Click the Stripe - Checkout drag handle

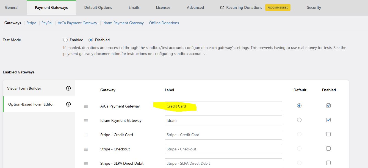point(86,149)
